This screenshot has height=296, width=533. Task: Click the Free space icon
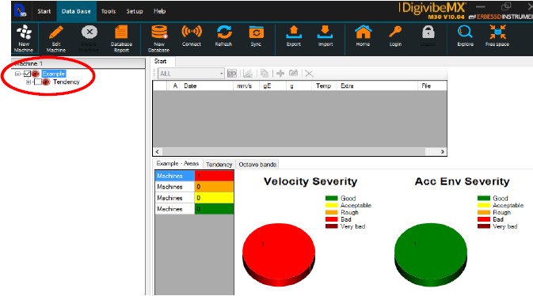(x=497, y=36)
